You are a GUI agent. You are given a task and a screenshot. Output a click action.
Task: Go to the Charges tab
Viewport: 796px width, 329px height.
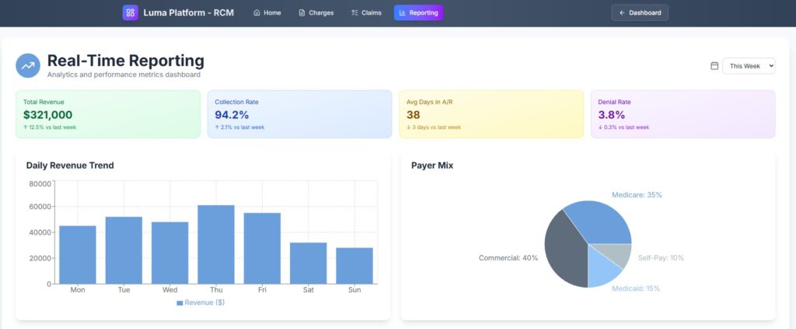316,13
